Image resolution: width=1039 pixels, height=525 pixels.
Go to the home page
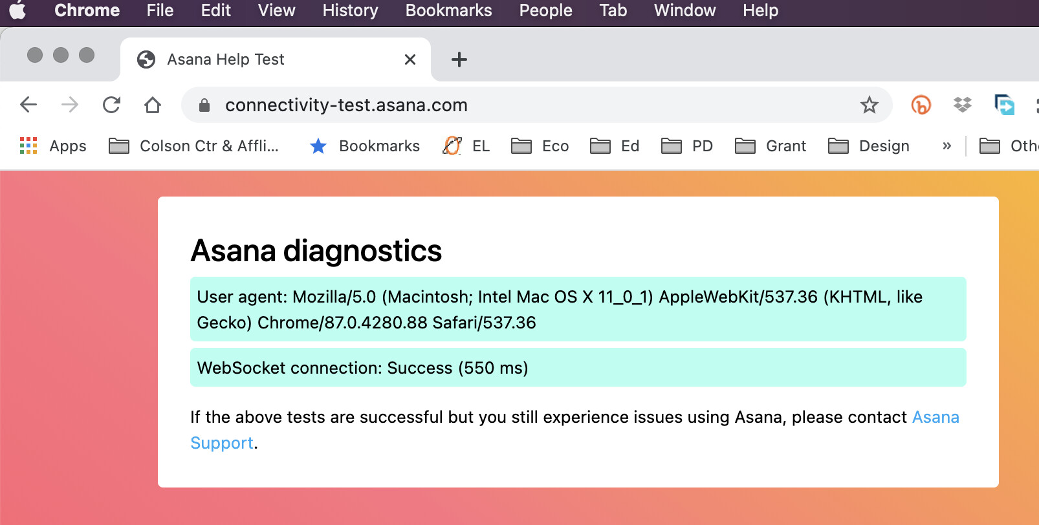[x=153, y=105]
